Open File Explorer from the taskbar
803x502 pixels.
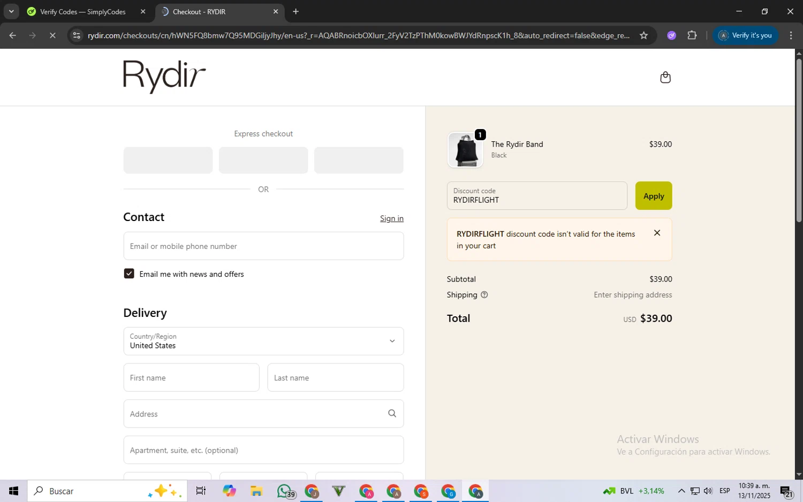pyautogui.click(x=256, y=491)
